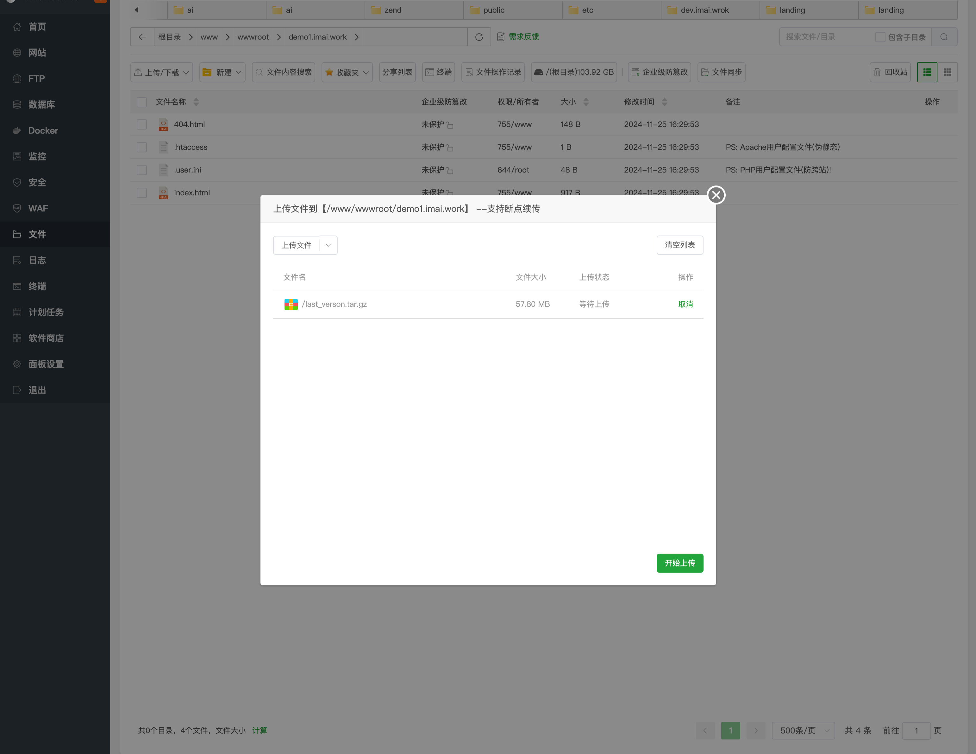Viewport: 976px width, 754px height.
Task: Close the upload dialog
Action: (x=716, y=195)
